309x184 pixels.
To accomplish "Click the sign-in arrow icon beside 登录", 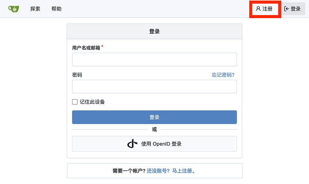I will point(287,8).
